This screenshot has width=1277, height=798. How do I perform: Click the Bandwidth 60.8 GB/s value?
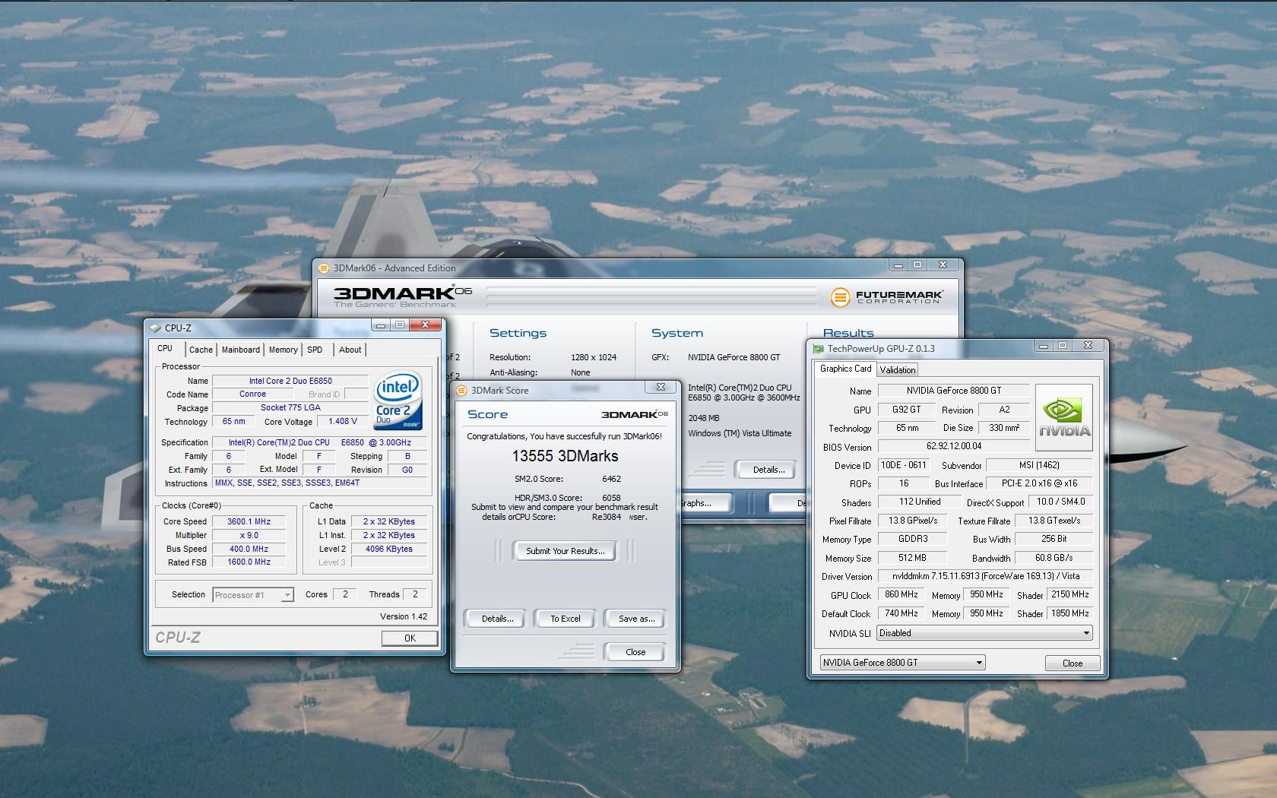tap(1054, 558)
